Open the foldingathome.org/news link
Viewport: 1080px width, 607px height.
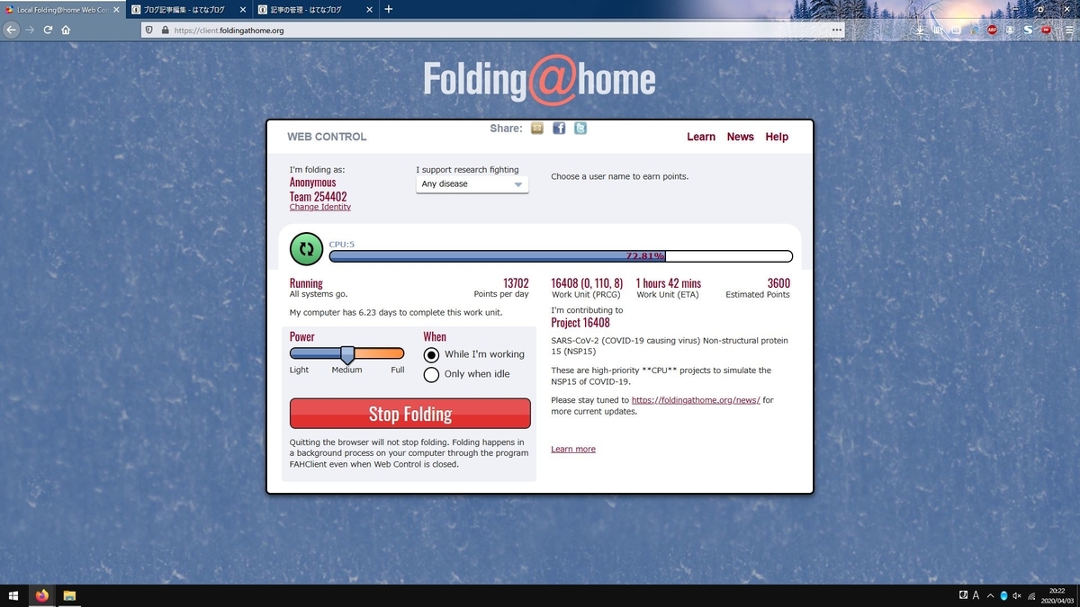click(696, 400)
